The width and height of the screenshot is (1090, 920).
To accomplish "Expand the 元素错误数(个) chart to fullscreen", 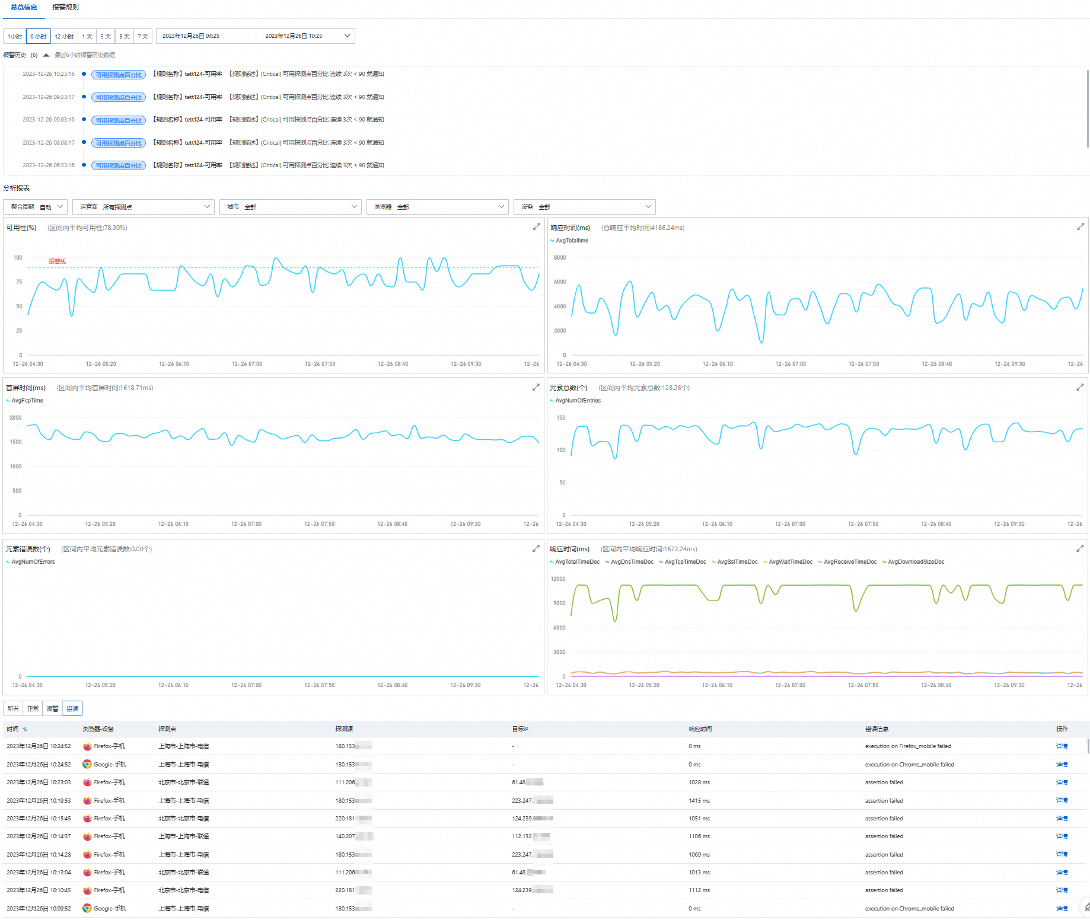I will 536,548.
